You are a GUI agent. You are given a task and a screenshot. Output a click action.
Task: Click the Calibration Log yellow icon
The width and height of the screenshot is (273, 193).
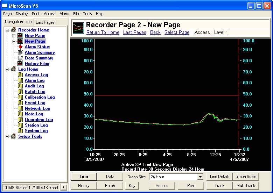coord(20,97)
